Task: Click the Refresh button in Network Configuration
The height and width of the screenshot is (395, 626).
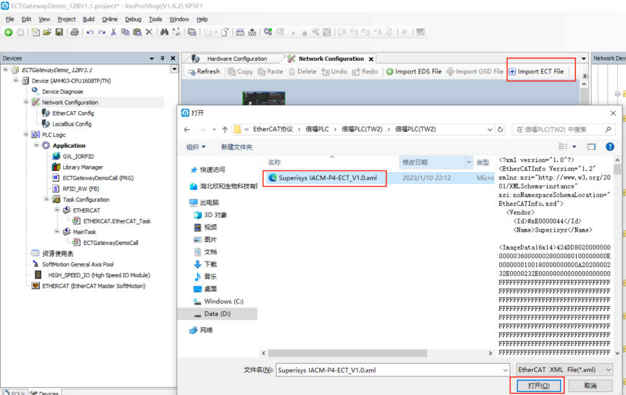Action: [203, 71]
